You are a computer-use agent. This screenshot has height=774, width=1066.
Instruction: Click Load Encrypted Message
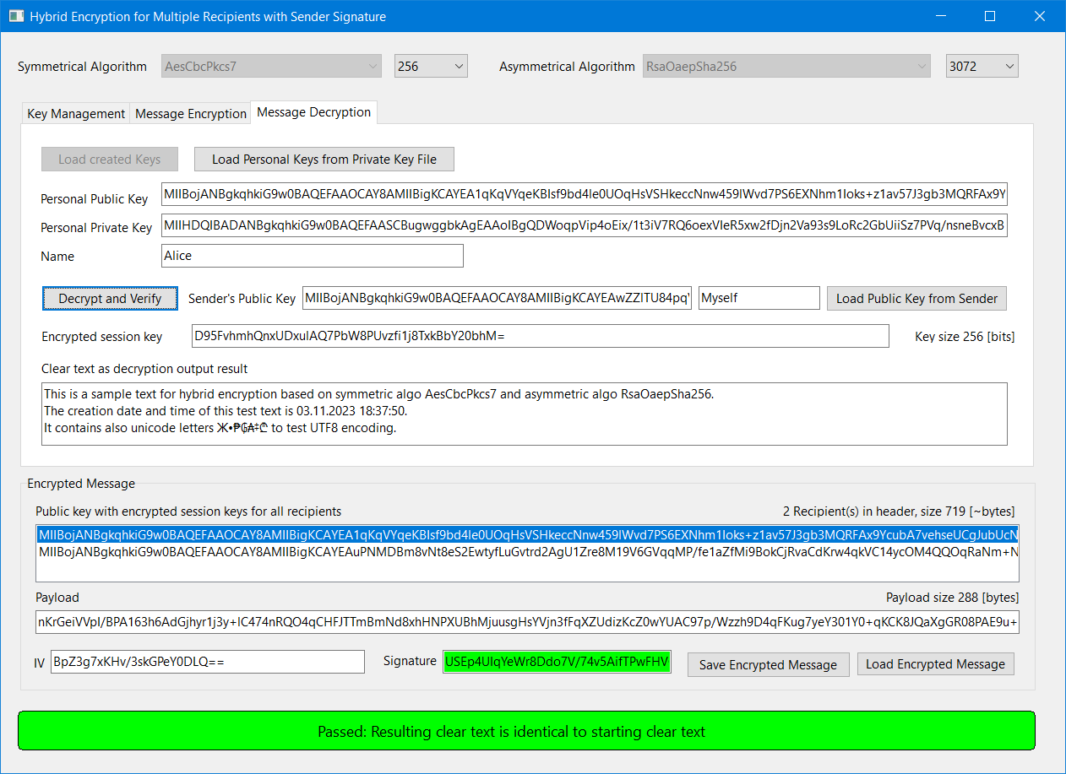pyautogui.click(x=935, y=663)
